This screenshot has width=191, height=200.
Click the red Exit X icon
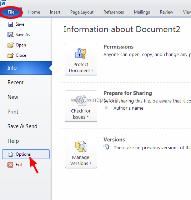[10, 165]
